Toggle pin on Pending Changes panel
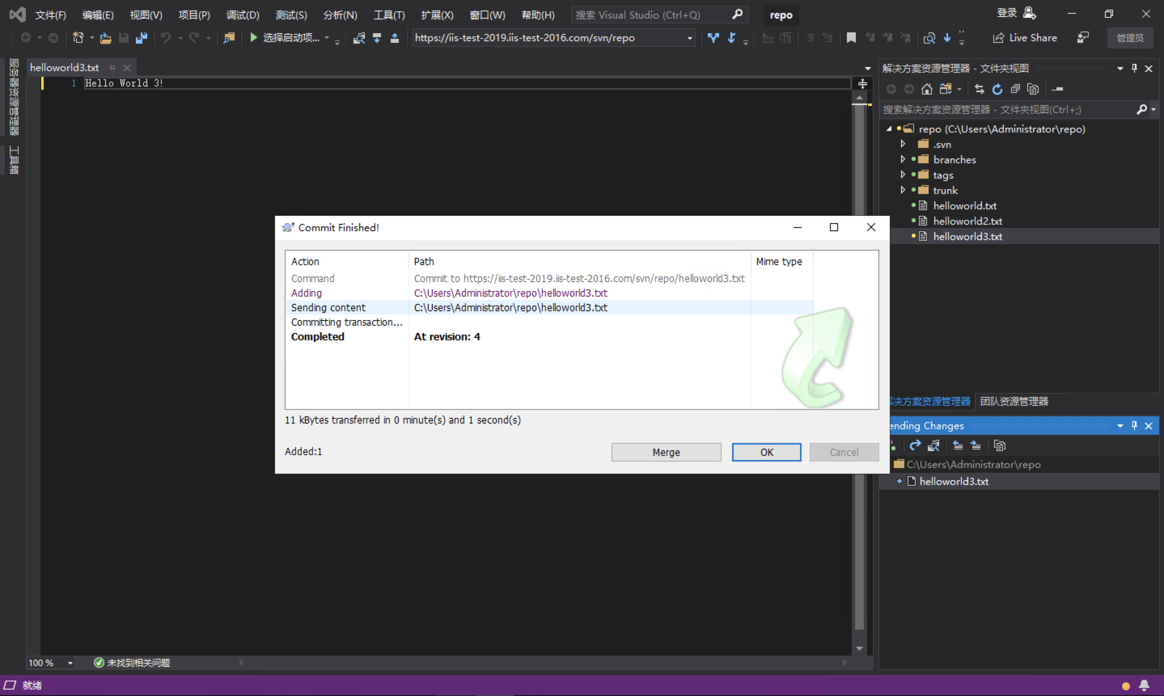Screen dimensions: 1164x696 click(1134, 425)
